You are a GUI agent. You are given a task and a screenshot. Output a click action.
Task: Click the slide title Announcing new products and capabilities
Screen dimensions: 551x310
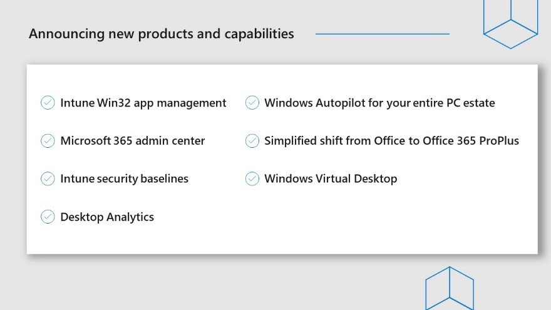[x=161, y=34]
